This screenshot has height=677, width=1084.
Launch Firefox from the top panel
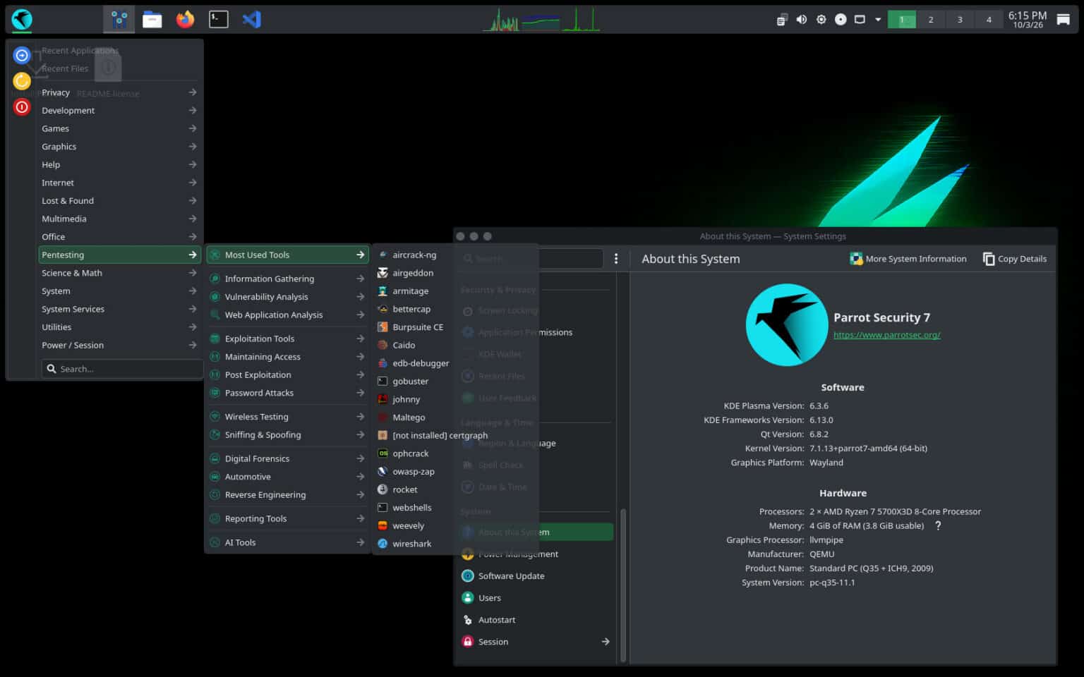click(185, 19)
